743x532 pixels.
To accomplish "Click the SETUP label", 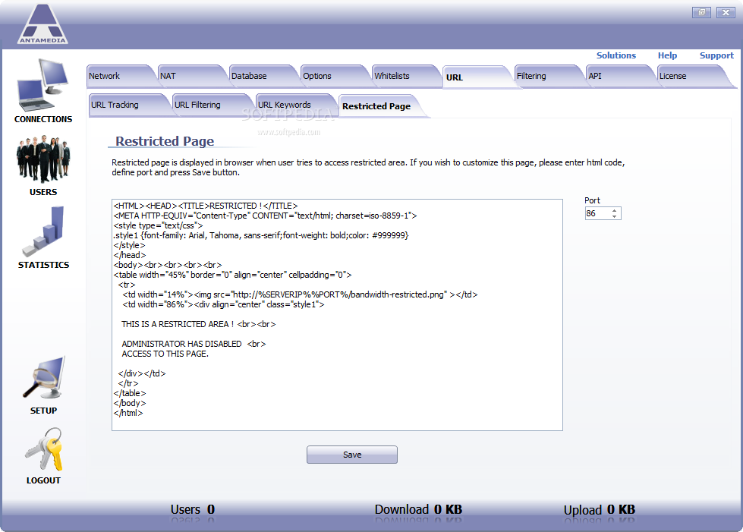I will coord(43,411).
